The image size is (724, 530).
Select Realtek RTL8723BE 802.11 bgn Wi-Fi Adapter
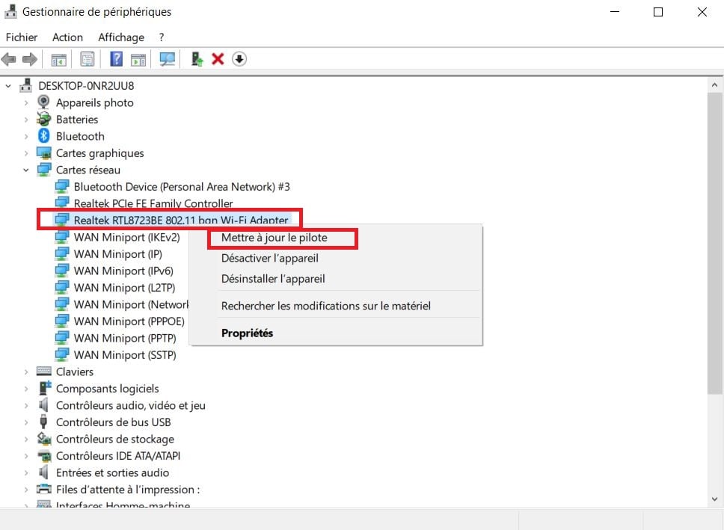[181, 221]
